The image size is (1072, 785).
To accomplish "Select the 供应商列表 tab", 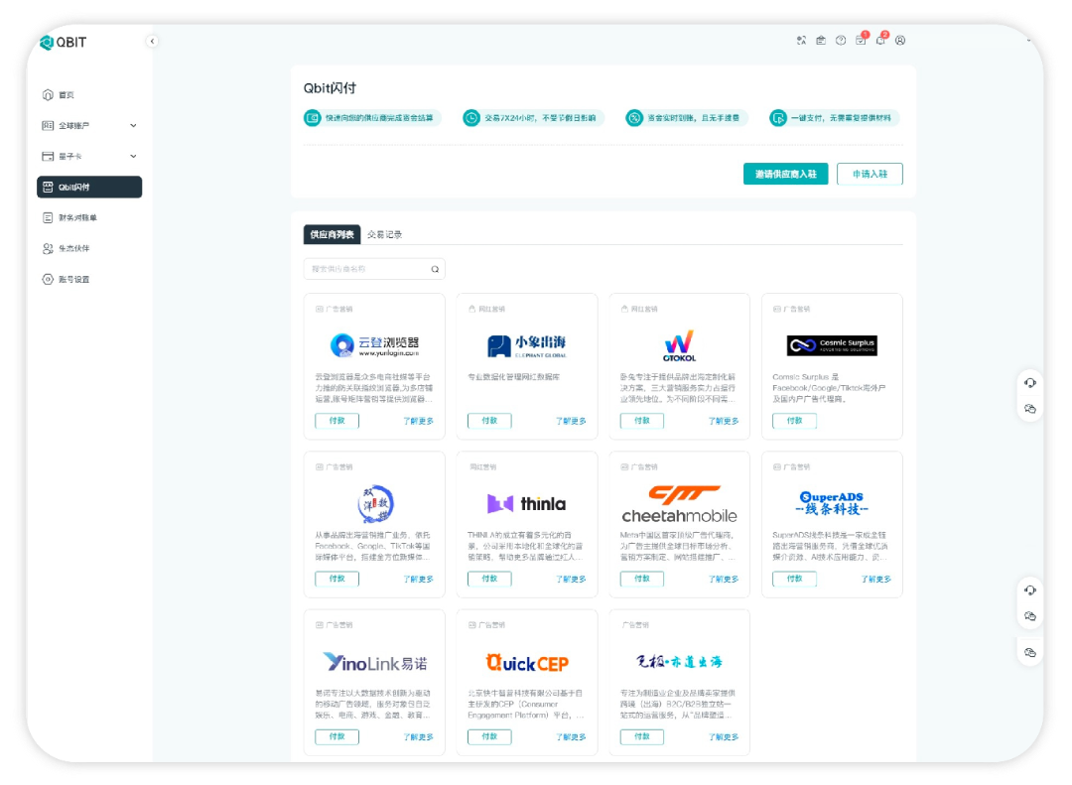I will pos(332,235).
